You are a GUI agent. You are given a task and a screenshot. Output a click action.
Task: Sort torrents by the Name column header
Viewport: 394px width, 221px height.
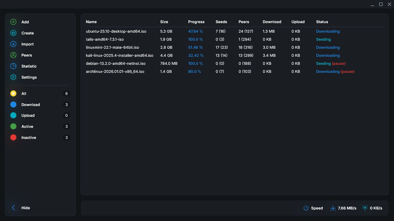[x=91, y=22]
